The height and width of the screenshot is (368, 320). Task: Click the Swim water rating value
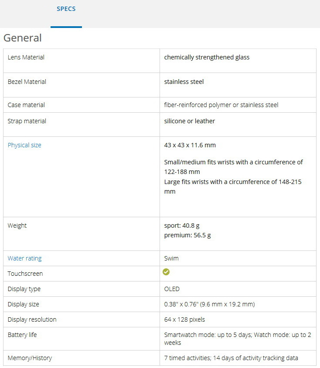pos(171,258)
